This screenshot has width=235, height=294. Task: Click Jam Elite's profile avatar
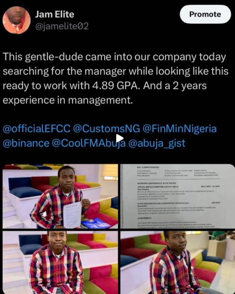(17, 20)
